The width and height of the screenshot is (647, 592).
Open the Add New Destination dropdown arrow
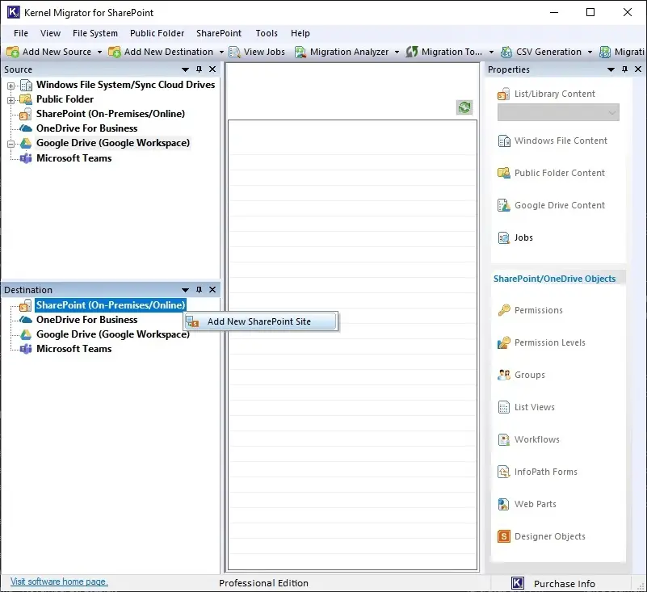point(221,52)
